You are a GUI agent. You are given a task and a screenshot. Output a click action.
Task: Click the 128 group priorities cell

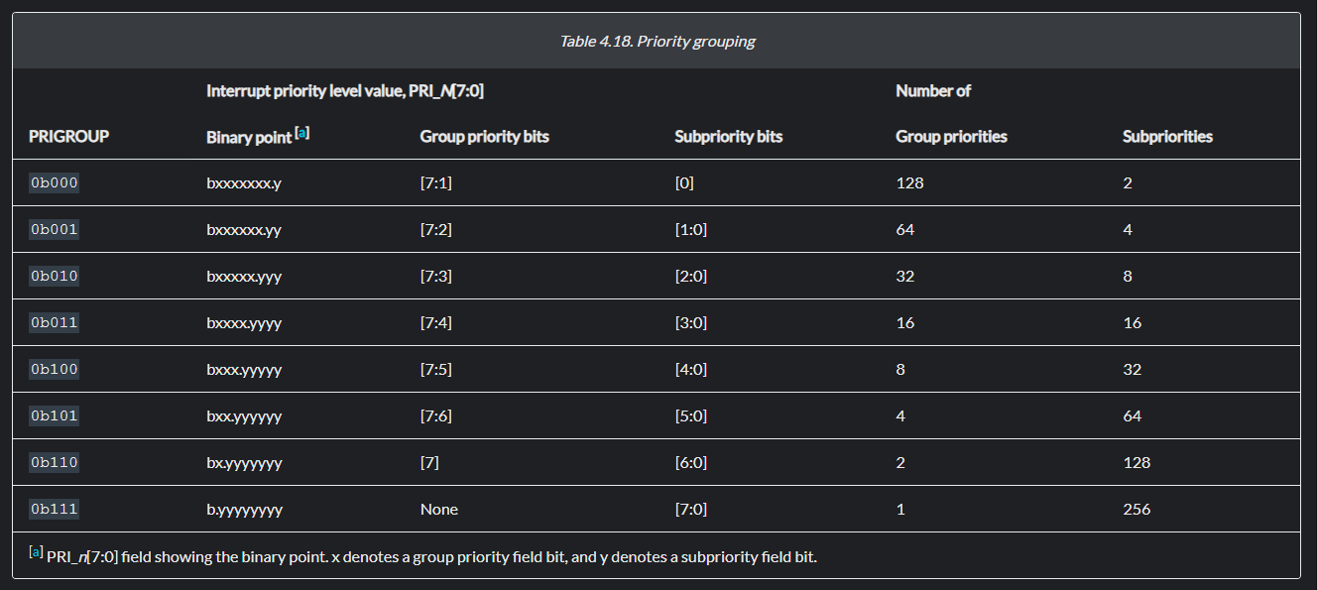pos(908,183)
